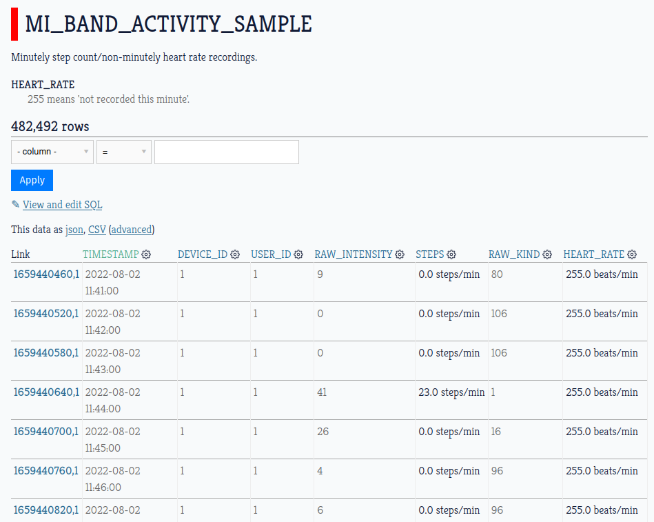The width and height of the screenshot is (654, 522).
Task: Open the STEPS column gear menu
Action: (451, 254)
